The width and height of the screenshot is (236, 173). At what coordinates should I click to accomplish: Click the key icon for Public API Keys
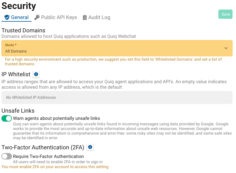point(37,17)
